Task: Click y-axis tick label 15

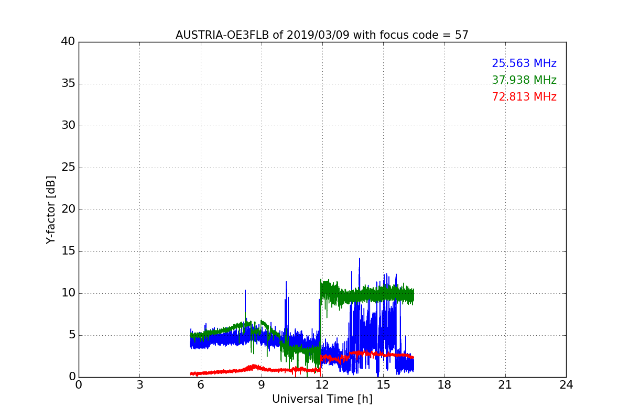Action: (68, 251)
